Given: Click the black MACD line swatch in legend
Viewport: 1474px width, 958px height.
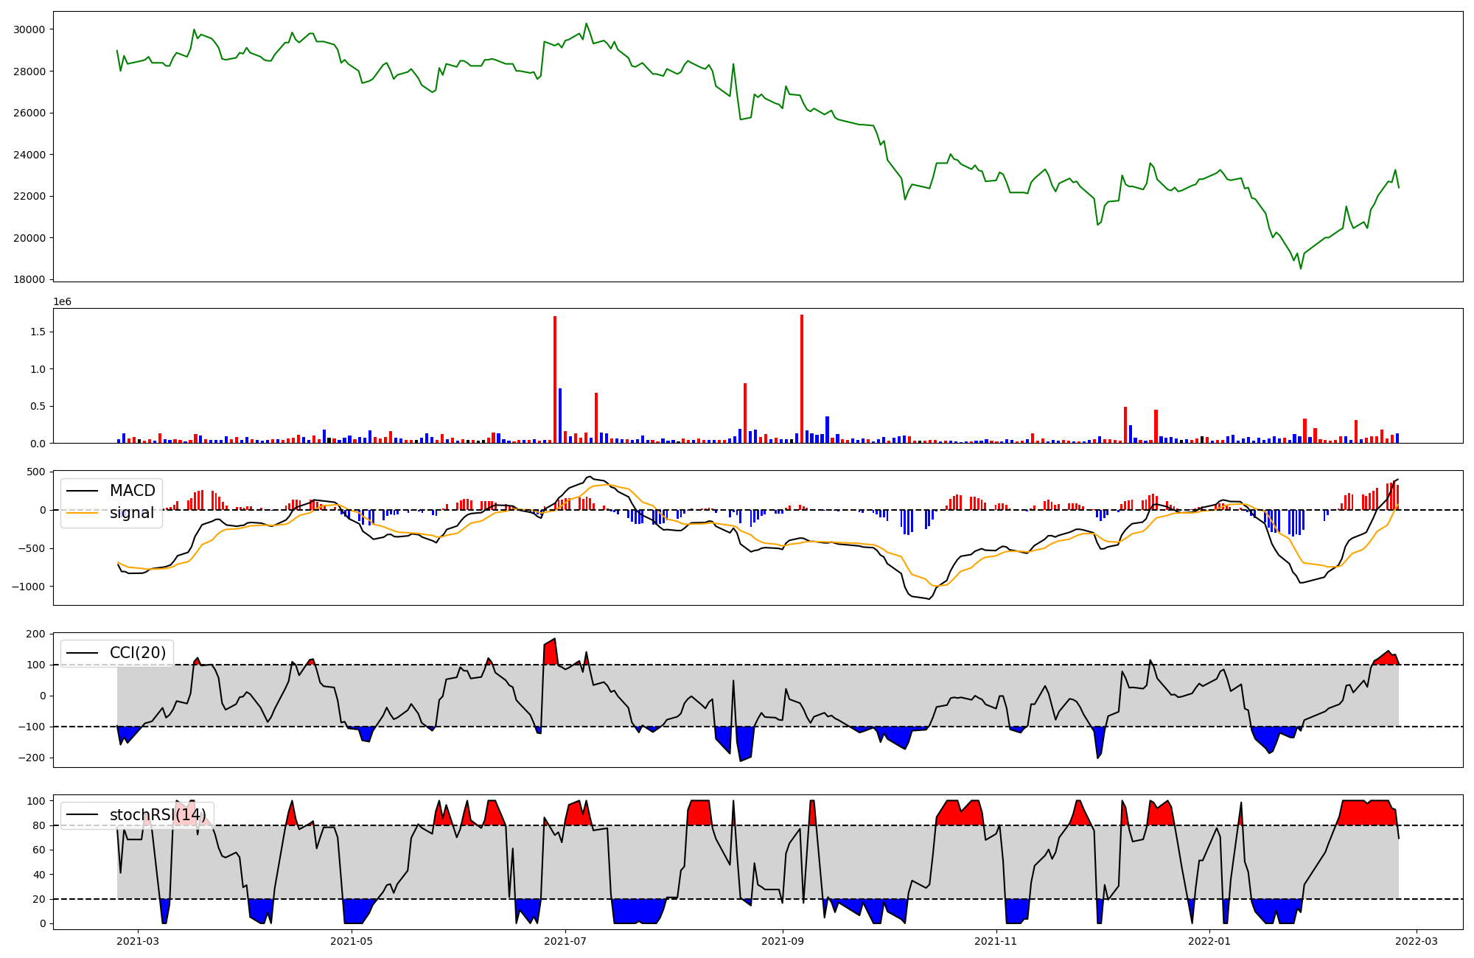Looking at the screenshot, I should (83, 491).
